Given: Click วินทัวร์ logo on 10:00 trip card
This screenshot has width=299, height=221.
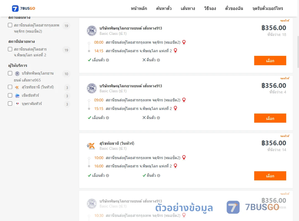Looking at the screenshot, I should (91, 146).
